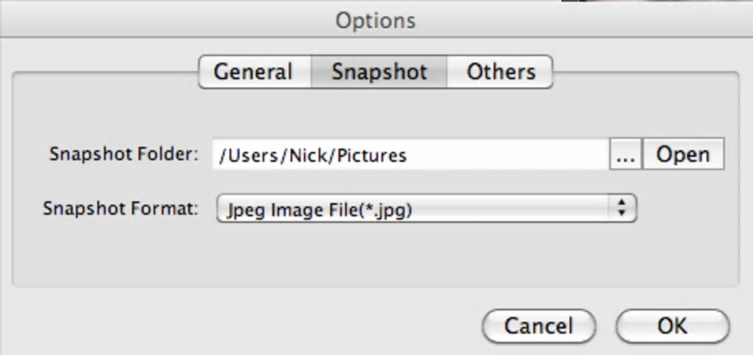Viewport: 753px width, 355px height.
Task: Click inside the Snapshot Folder path field
Action: point(410,155)
